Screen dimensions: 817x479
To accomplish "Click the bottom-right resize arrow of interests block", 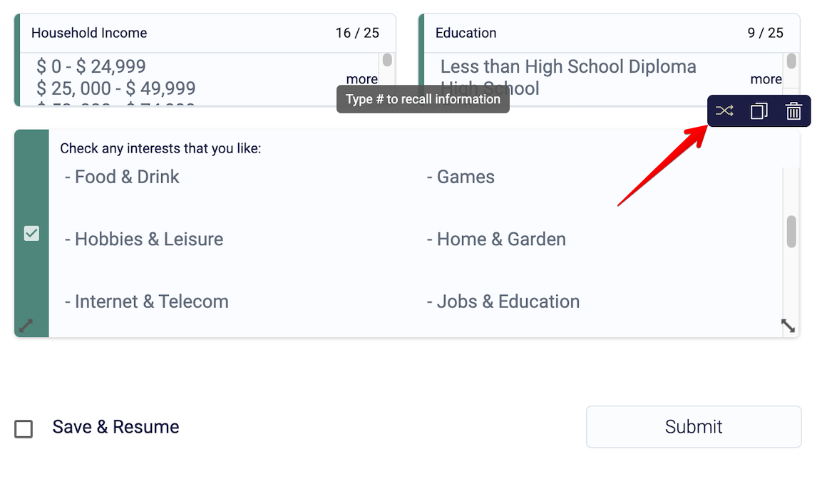I will [x=788, y=326].
